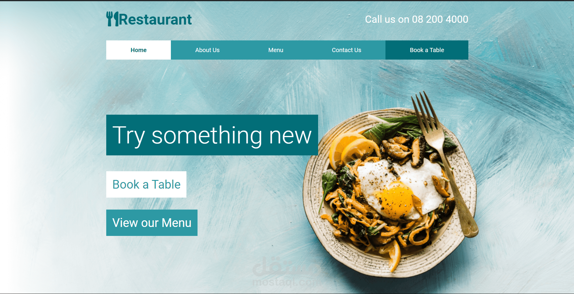
Task: Click Book a Table in navigation bar
Action: [x=427, y=50]
